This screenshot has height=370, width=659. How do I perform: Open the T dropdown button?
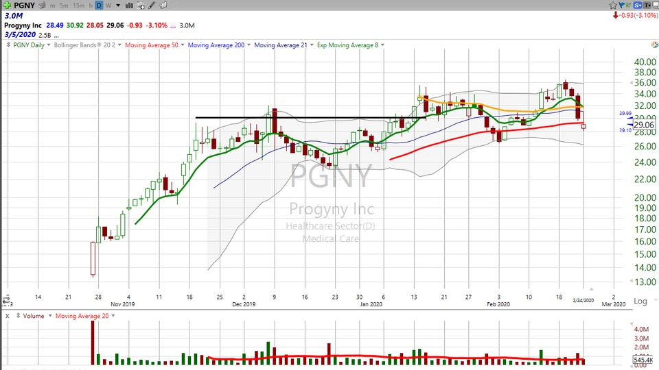(x=647, y=5)
